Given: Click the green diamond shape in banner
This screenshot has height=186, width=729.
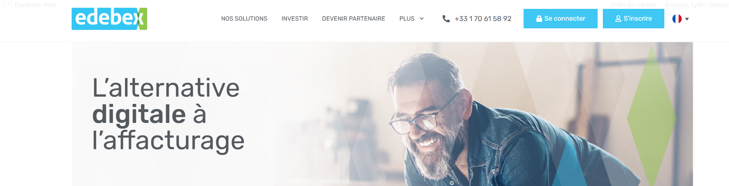Looking at the screenshot, I should [x=651, y=117].
